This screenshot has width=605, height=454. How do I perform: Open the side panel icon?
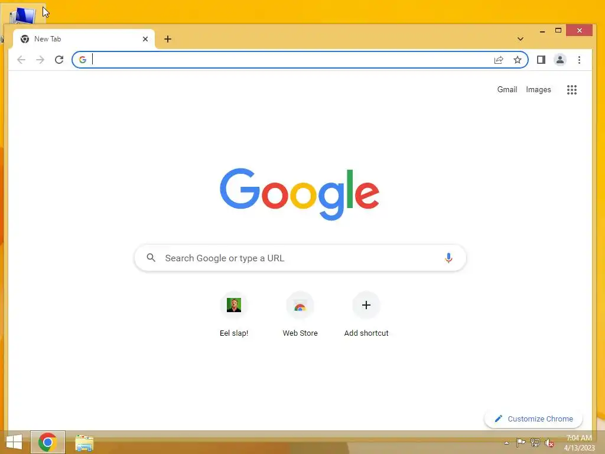click(x=541, y=60)
